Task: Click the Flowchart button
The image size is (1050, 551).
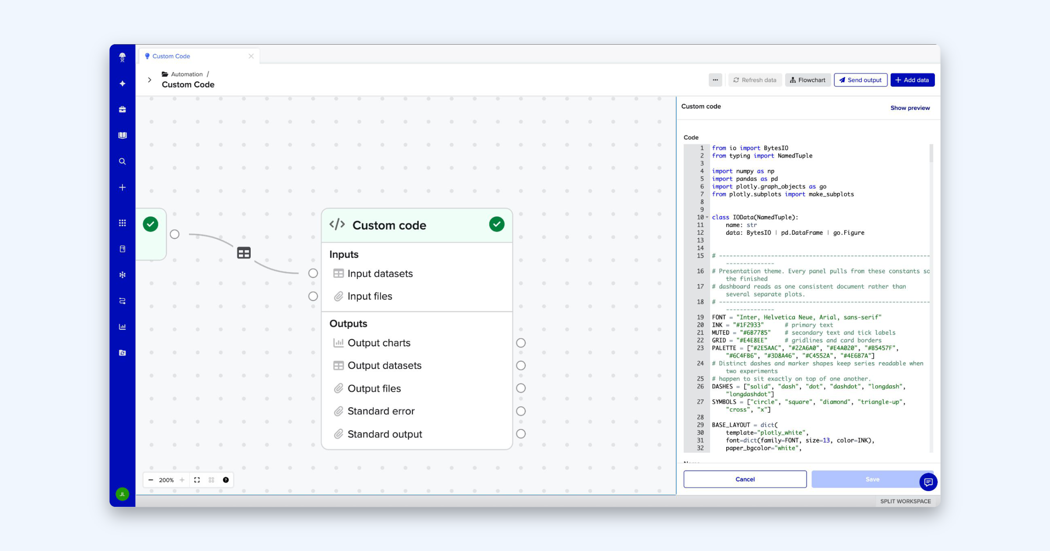Action: (808, 80)
